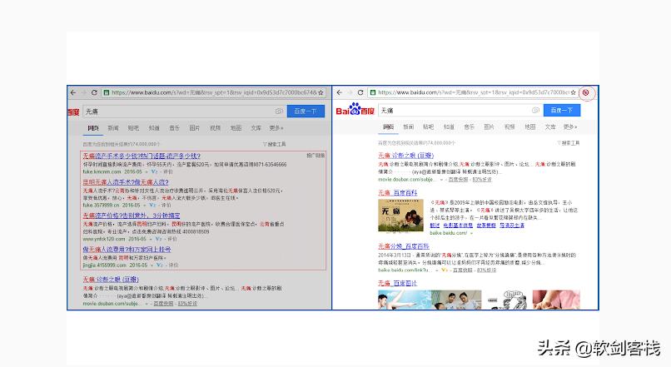Open 搜索工具 filter in right window
The image size is (671, 367).
(x=569, y=143)
